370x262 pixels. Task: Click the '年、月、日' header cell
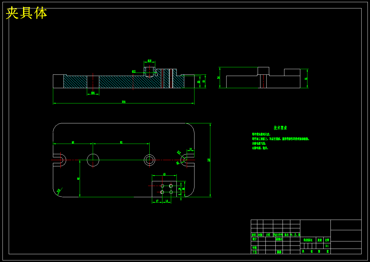click(x=295, y=235)
